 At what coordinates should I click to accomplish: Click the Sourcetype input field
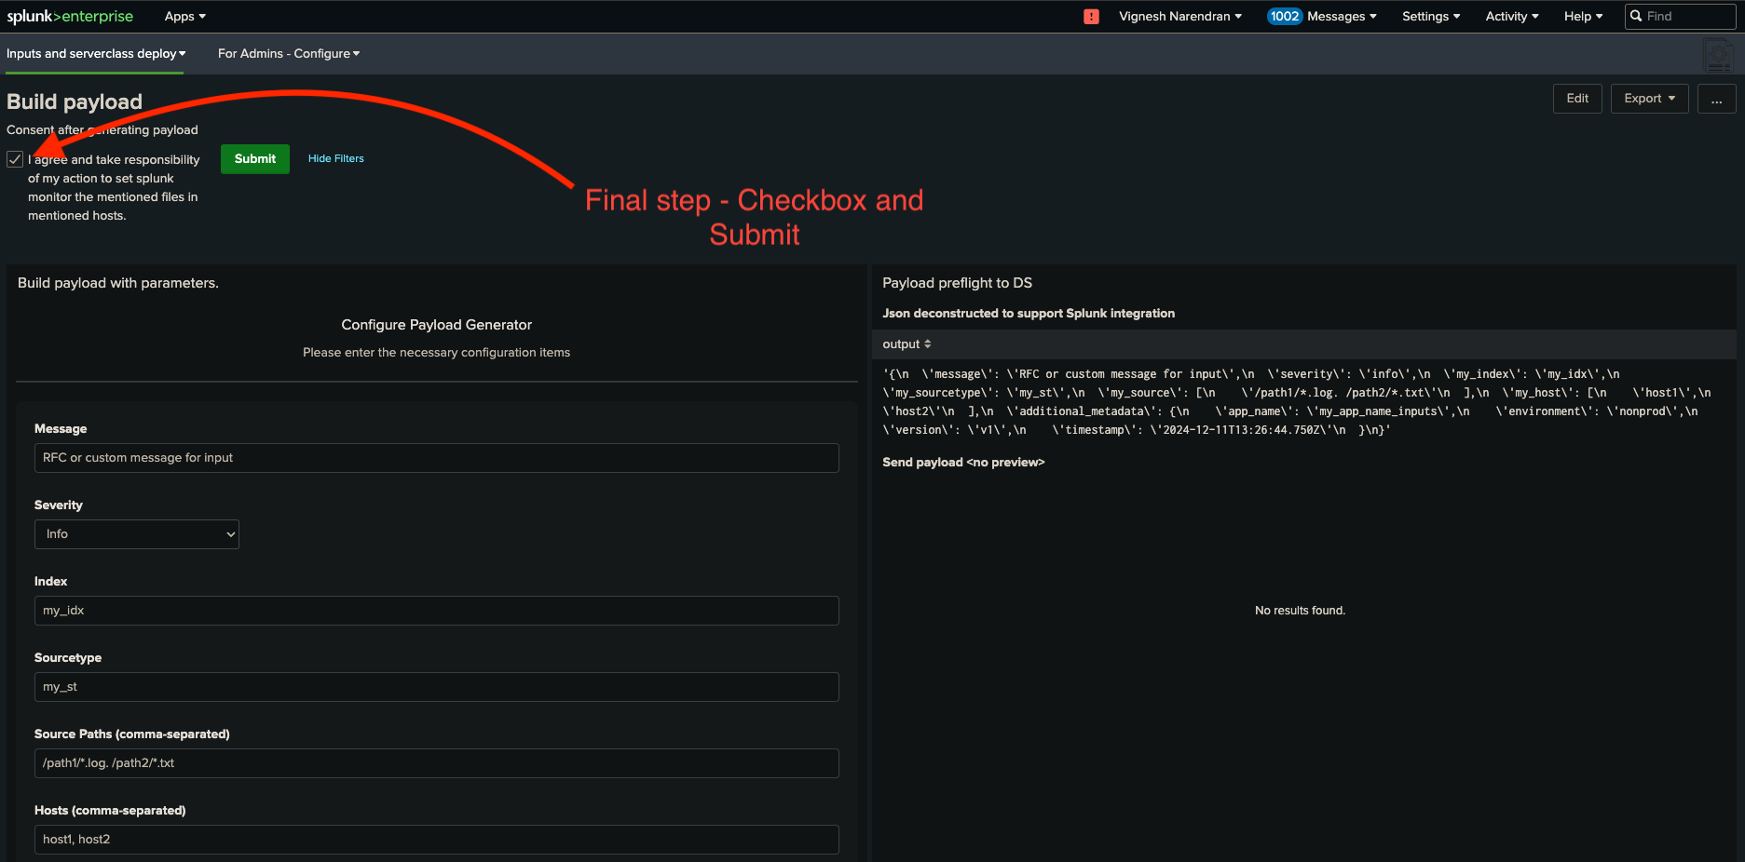pyautogui.click(x=437, y=687)
